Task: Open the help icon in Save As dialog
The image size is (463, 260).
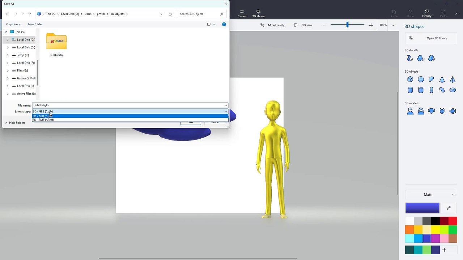Action: [224, 24]
